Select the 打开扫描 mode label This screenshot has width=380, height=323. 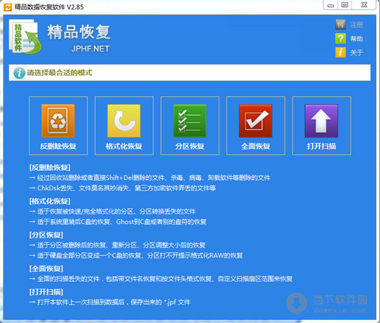tap(321, 146)
